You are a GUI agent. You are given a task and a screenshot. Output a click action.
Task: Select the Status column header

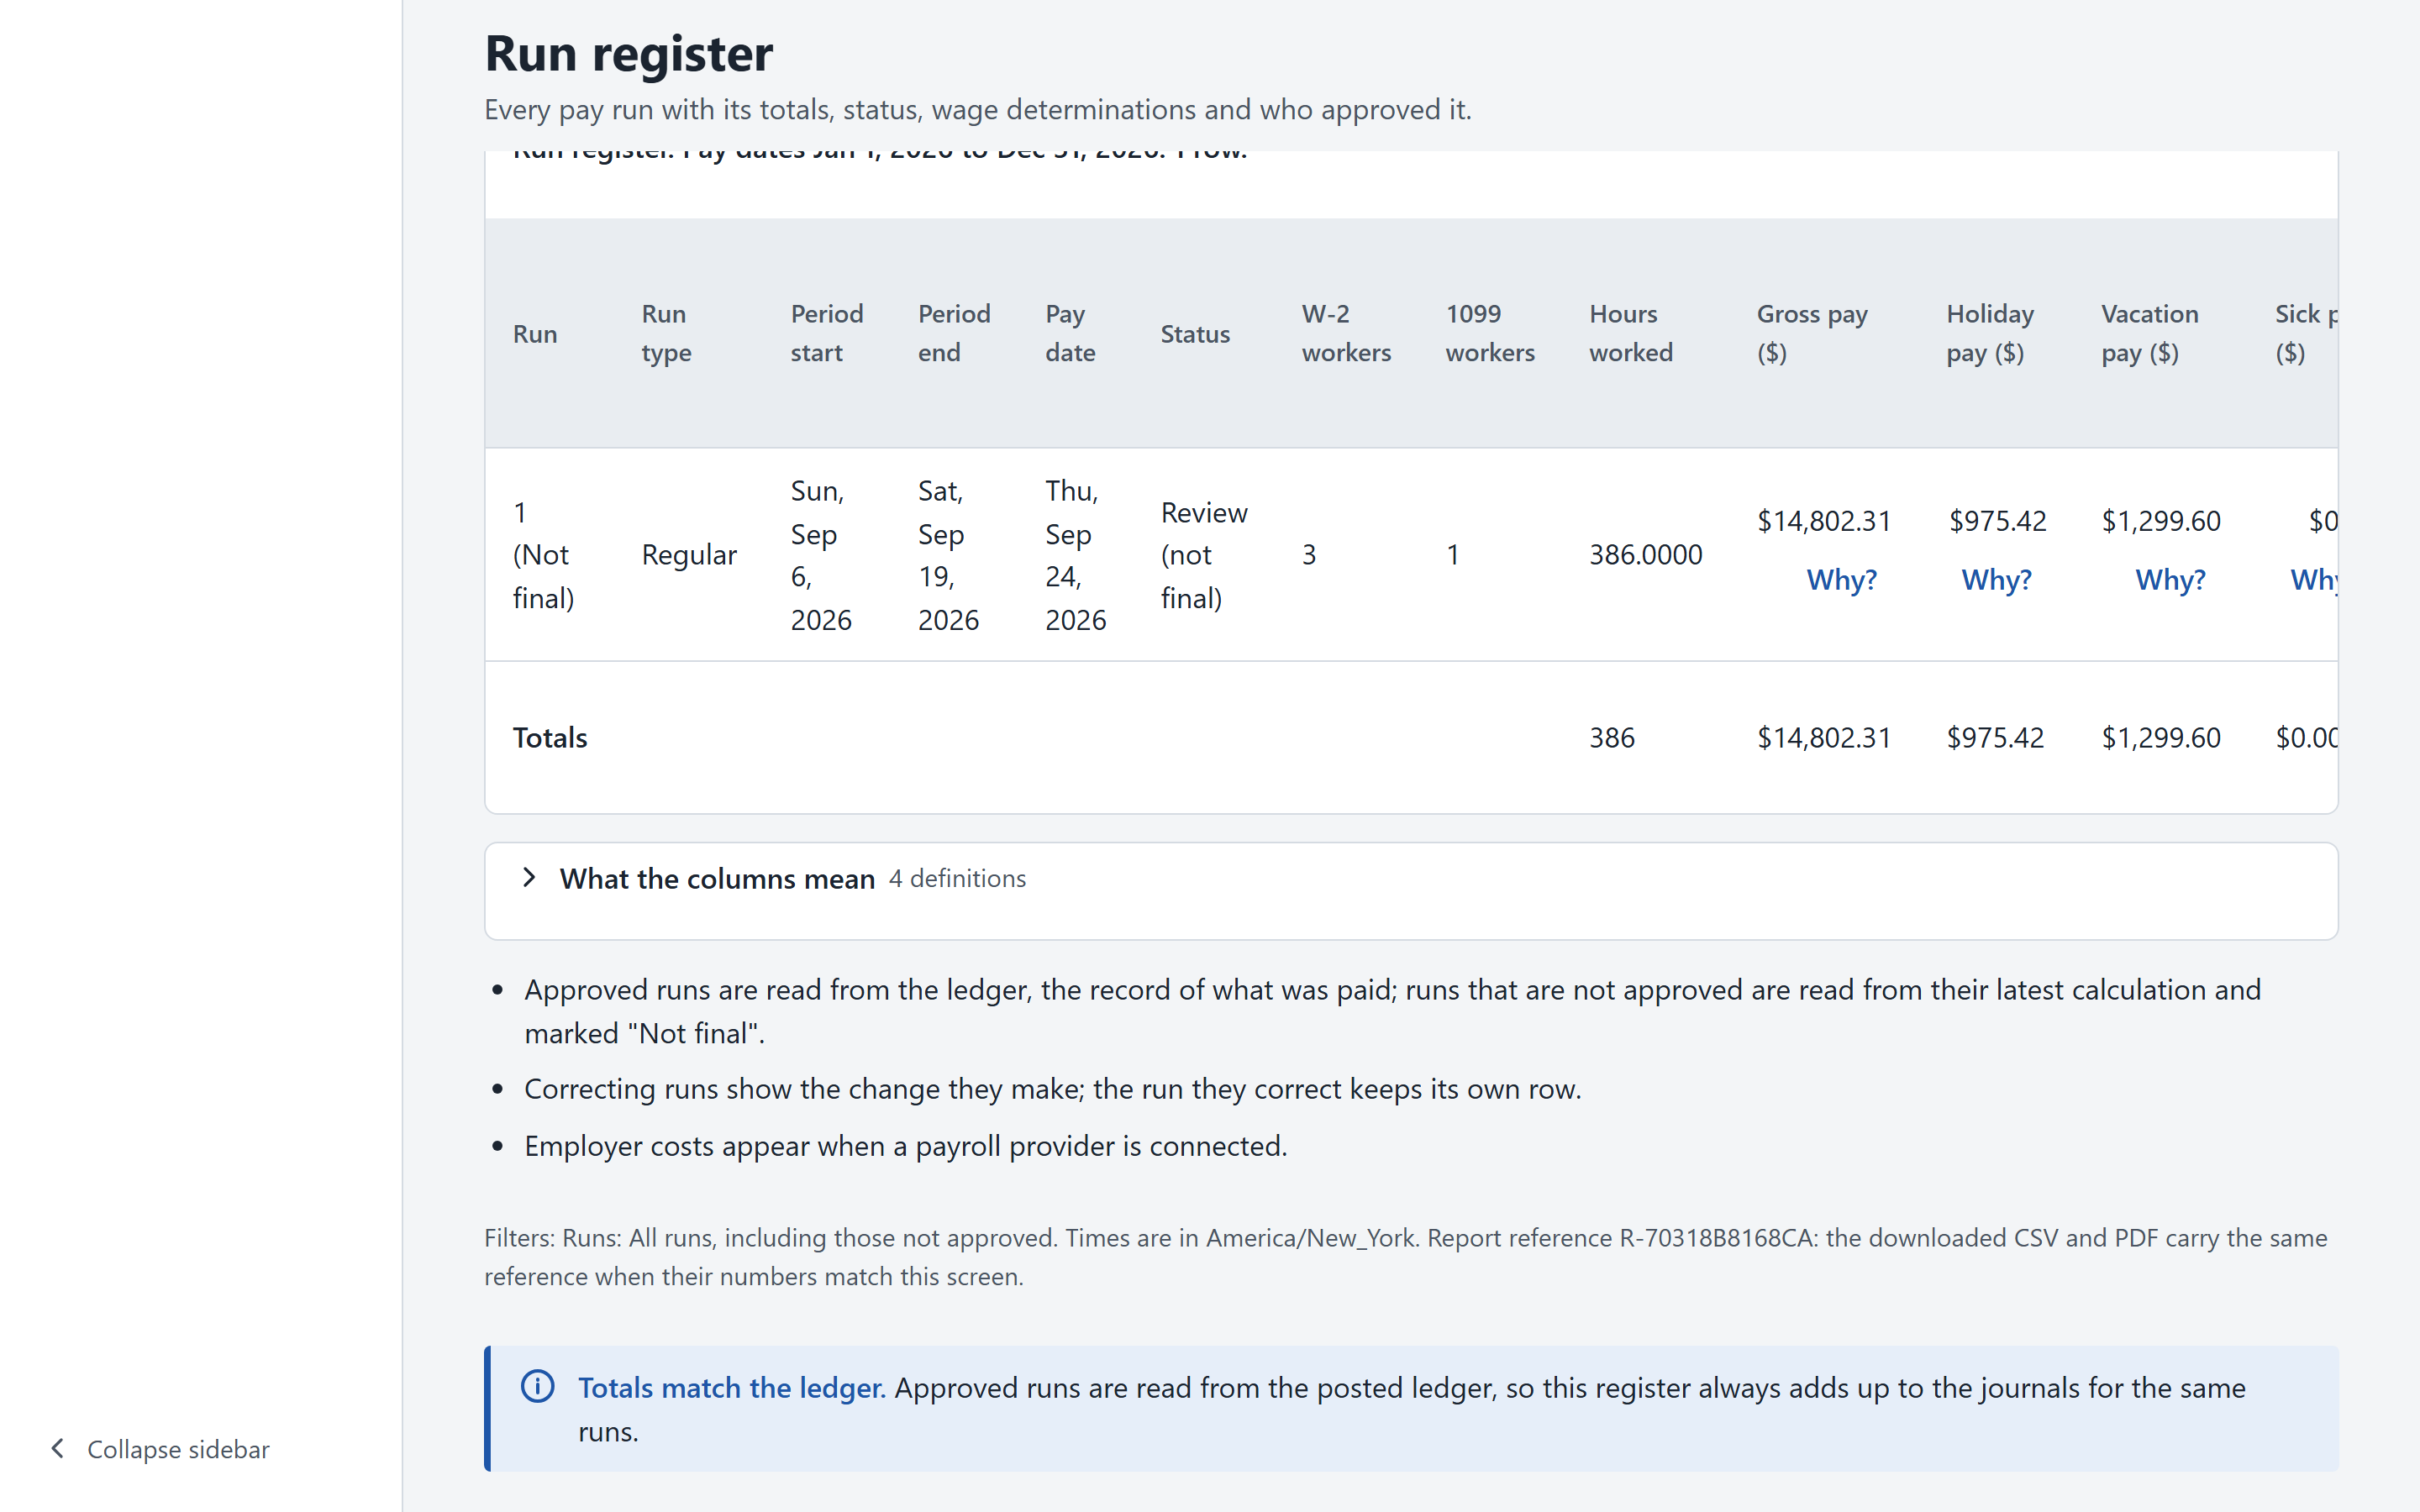point(1195,333)
